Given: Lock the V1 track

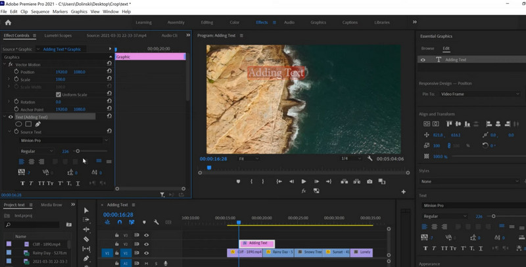Looking at the screenshot, I should tap(117, 253).
